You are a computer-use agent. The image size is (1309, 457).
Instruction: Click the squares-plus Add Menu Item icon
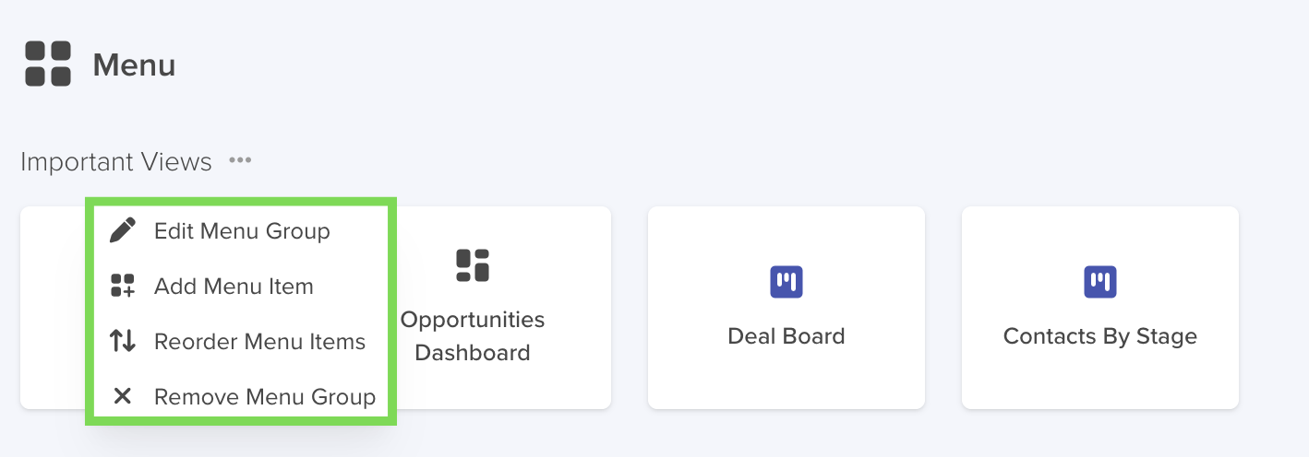pos(122,286)
